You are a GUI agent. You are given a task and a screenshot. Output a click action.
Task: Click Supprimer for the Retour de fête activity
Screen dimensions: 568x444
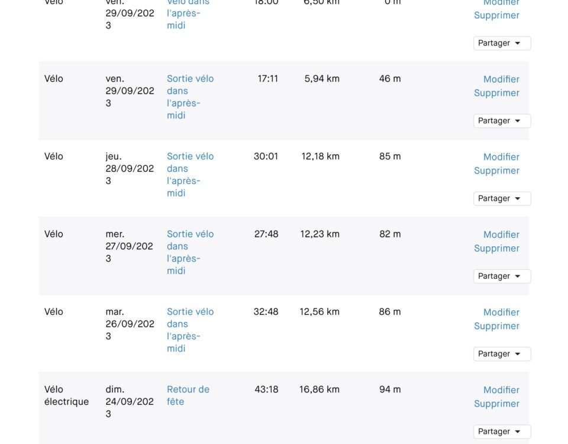point(496,403)
